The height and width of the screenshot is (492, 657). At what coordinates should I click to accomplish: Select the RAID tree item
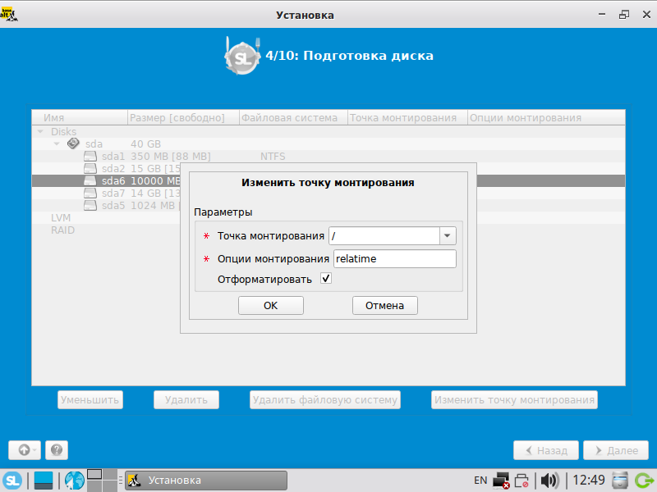(63, 230)
